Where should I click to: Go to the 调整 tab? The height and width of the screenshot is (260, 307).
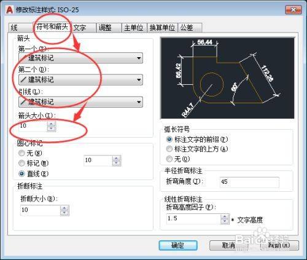[x=109, y=28]
